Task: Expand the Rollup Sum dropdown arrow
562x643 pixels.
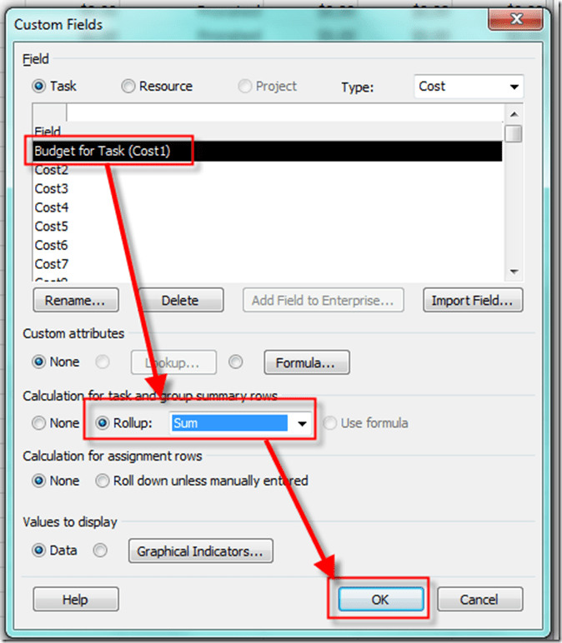Action: (301, 423)
